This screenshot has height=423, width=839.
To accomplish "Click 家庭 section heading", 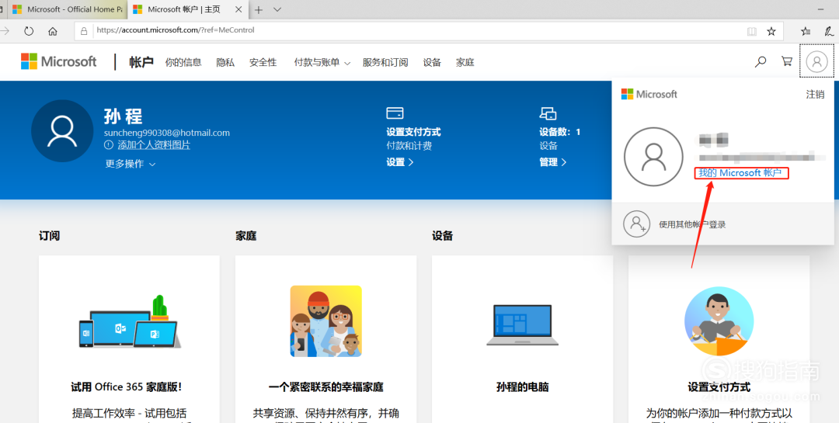I will [x=245, y=235].
